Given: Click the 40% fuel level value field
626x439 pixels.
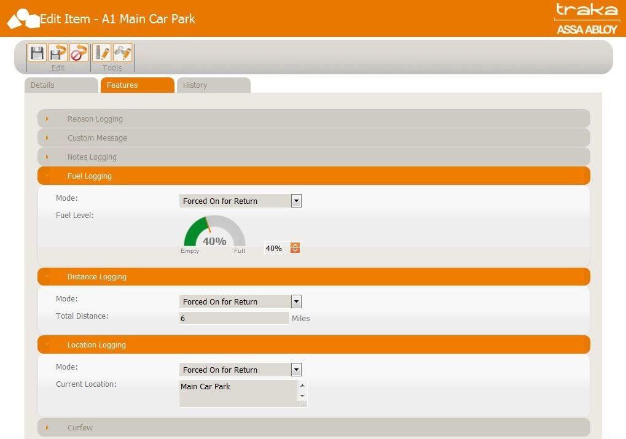Looking at the screenshot, I should pyautogui.click(x=277, y=248).
